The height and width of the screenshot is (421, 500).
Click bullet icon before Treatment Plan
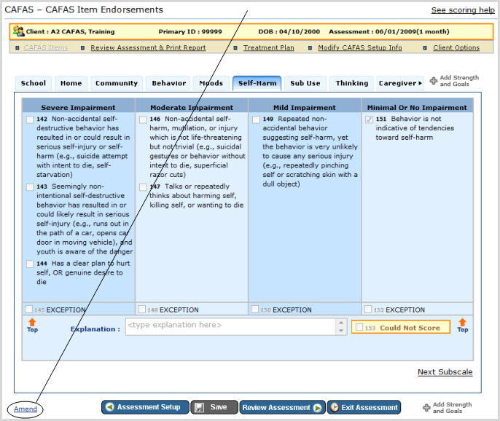tap(235, 48)
